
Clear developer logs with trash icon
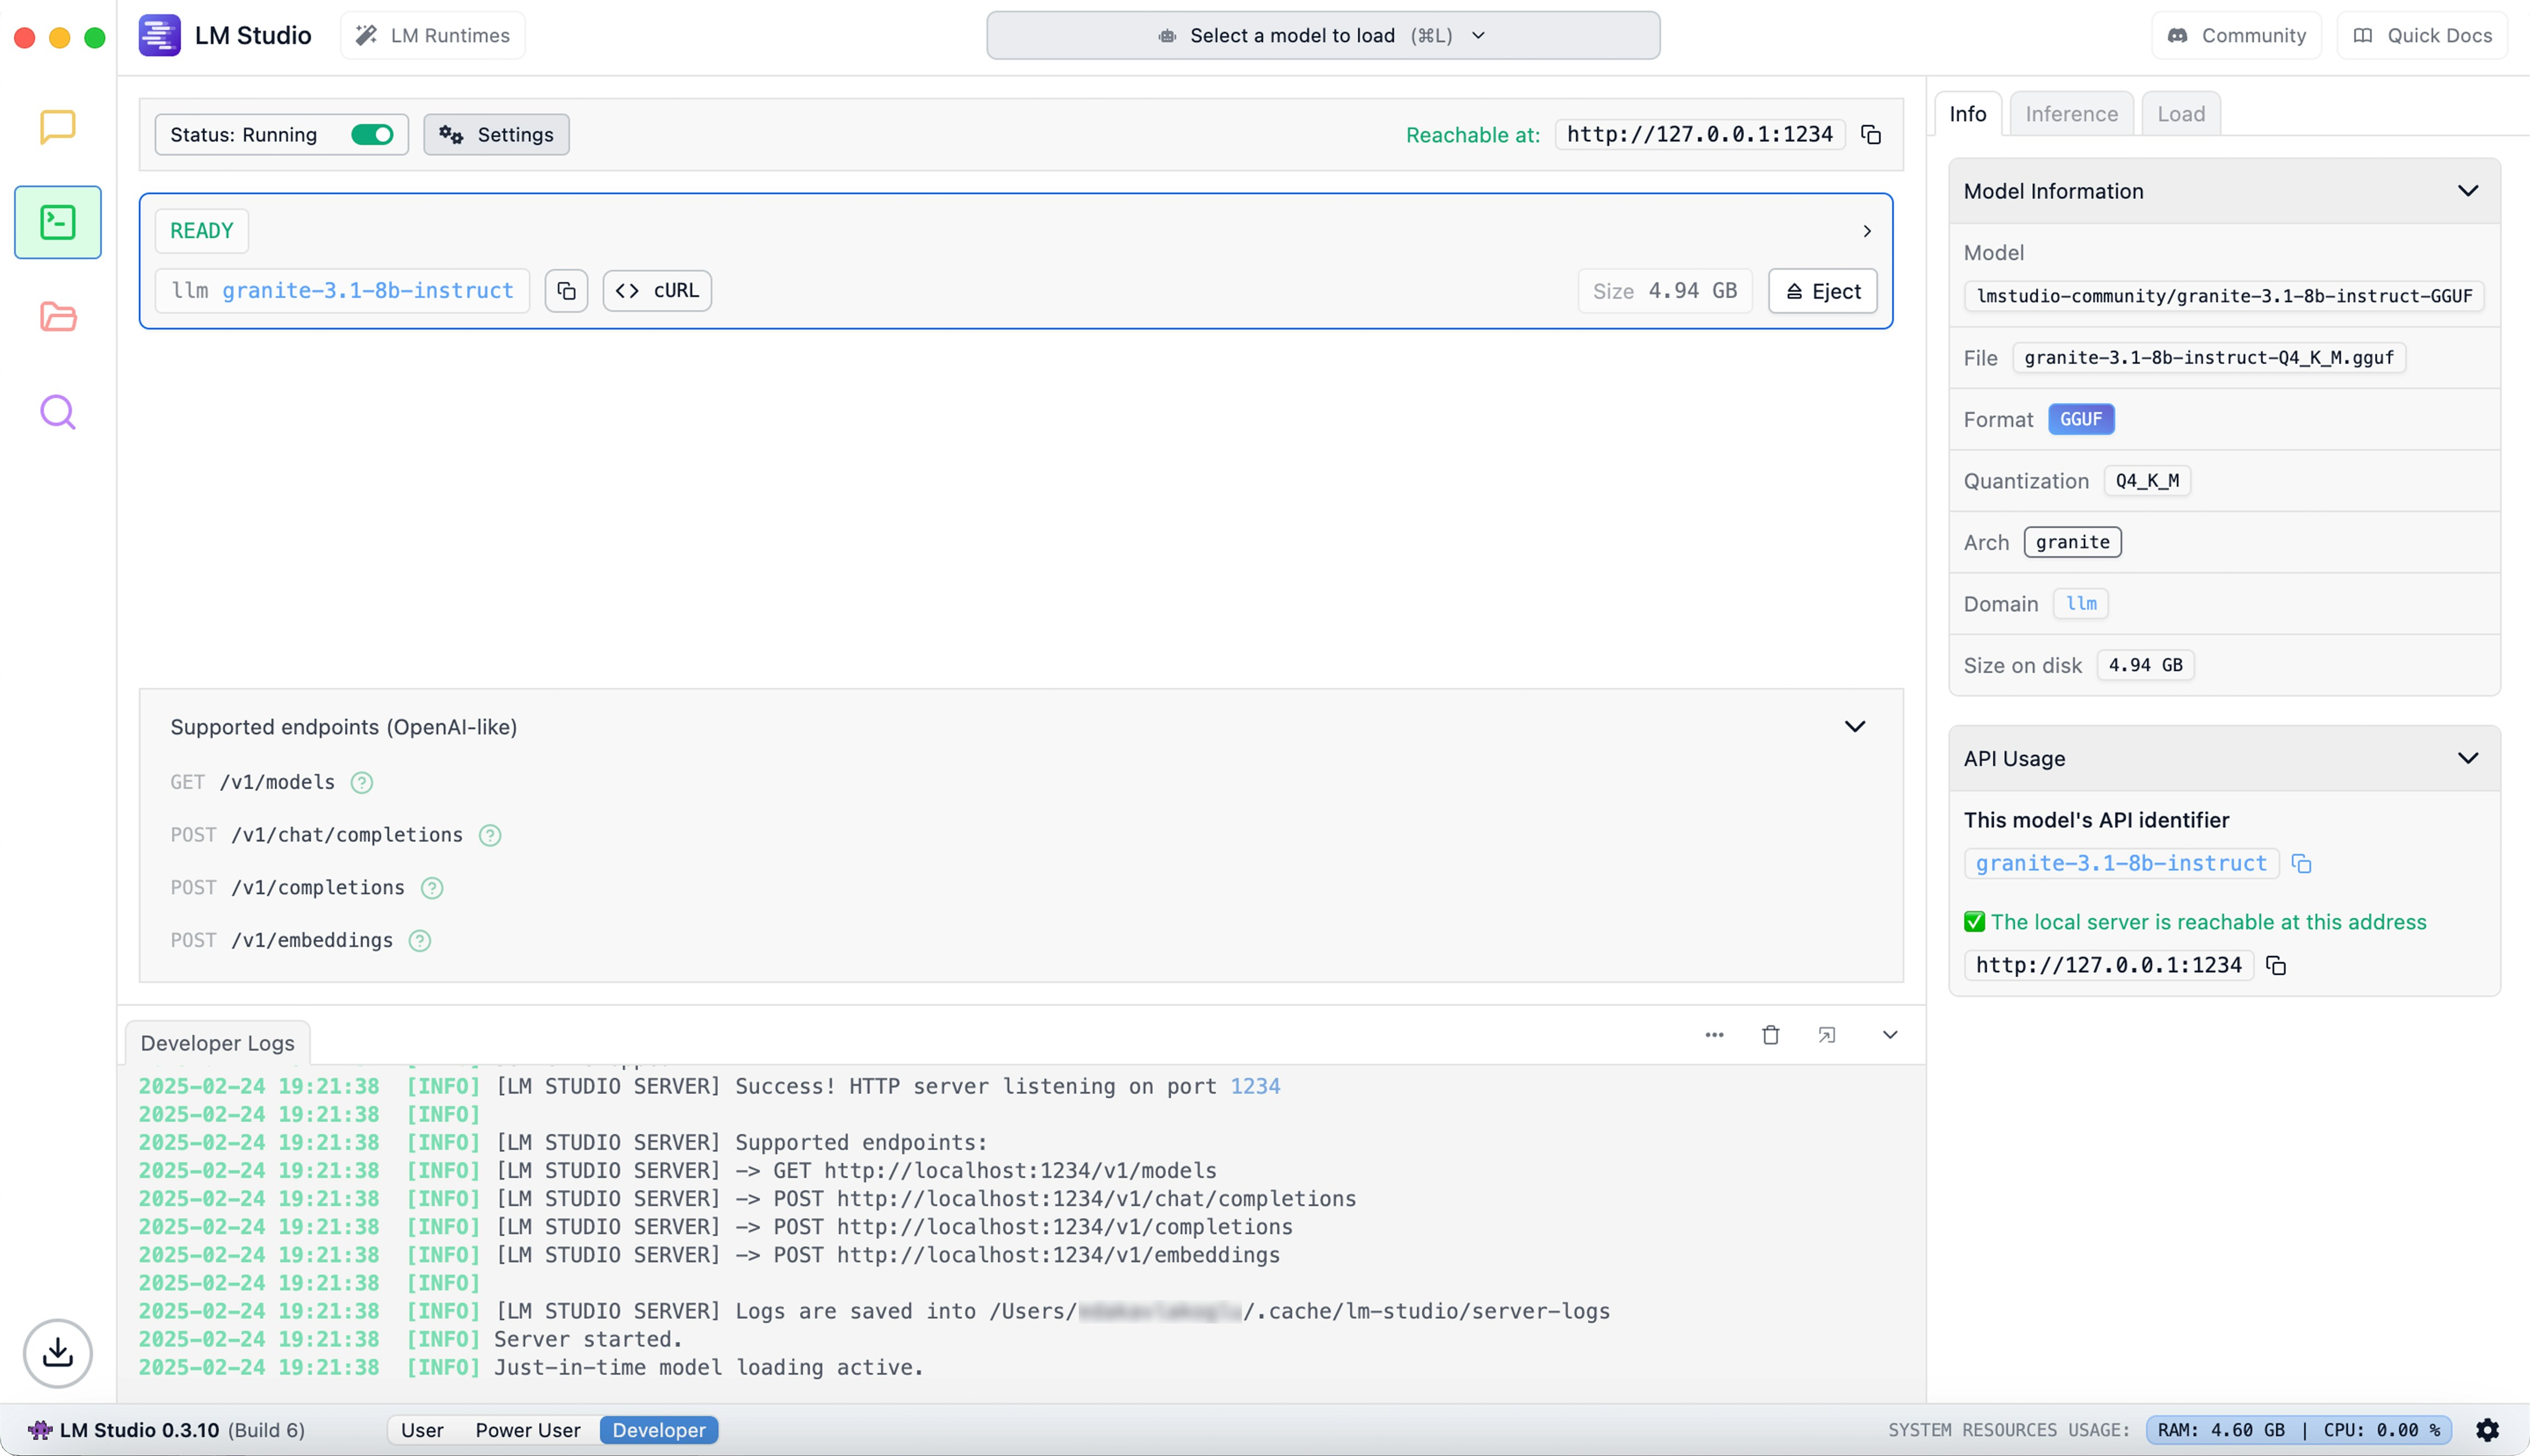pos(1770,1035)
